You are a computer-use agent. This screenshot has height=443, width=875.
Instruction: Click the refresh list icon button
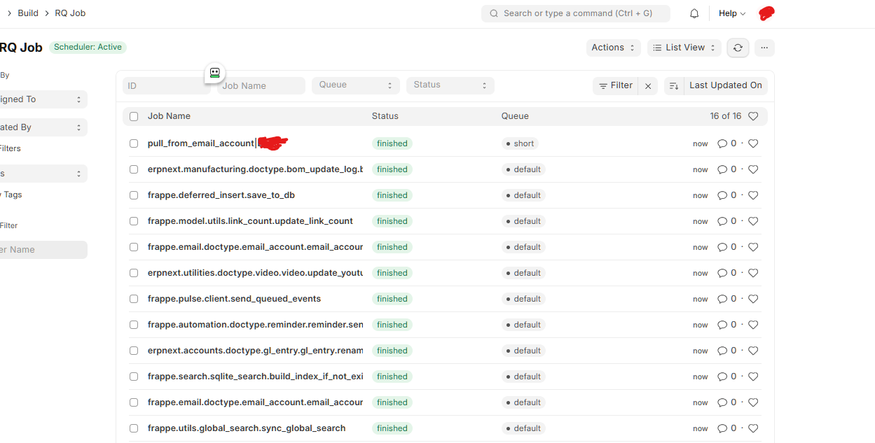[x=738, y=48]
